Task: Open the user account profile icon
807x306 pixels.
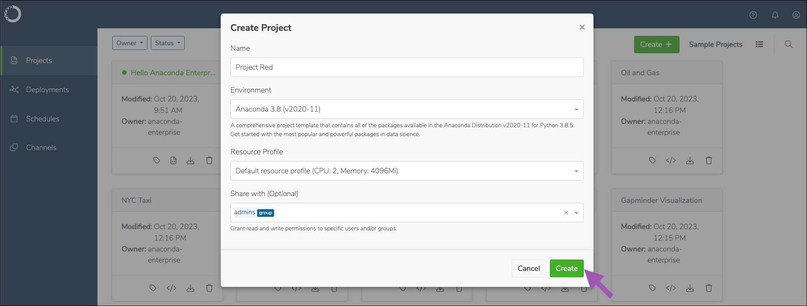Action: [x=796, y=15]
